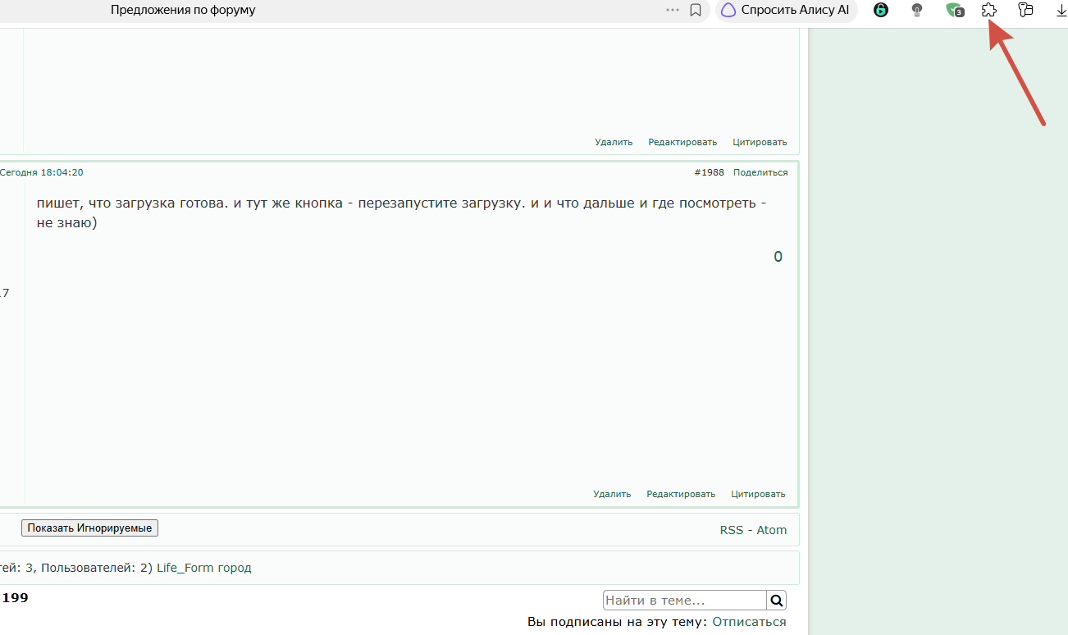Image resolution: width=1068 pixels, height=635 pixels.
Task: Click the search magnifier button
Action: (x=776, y=600)
